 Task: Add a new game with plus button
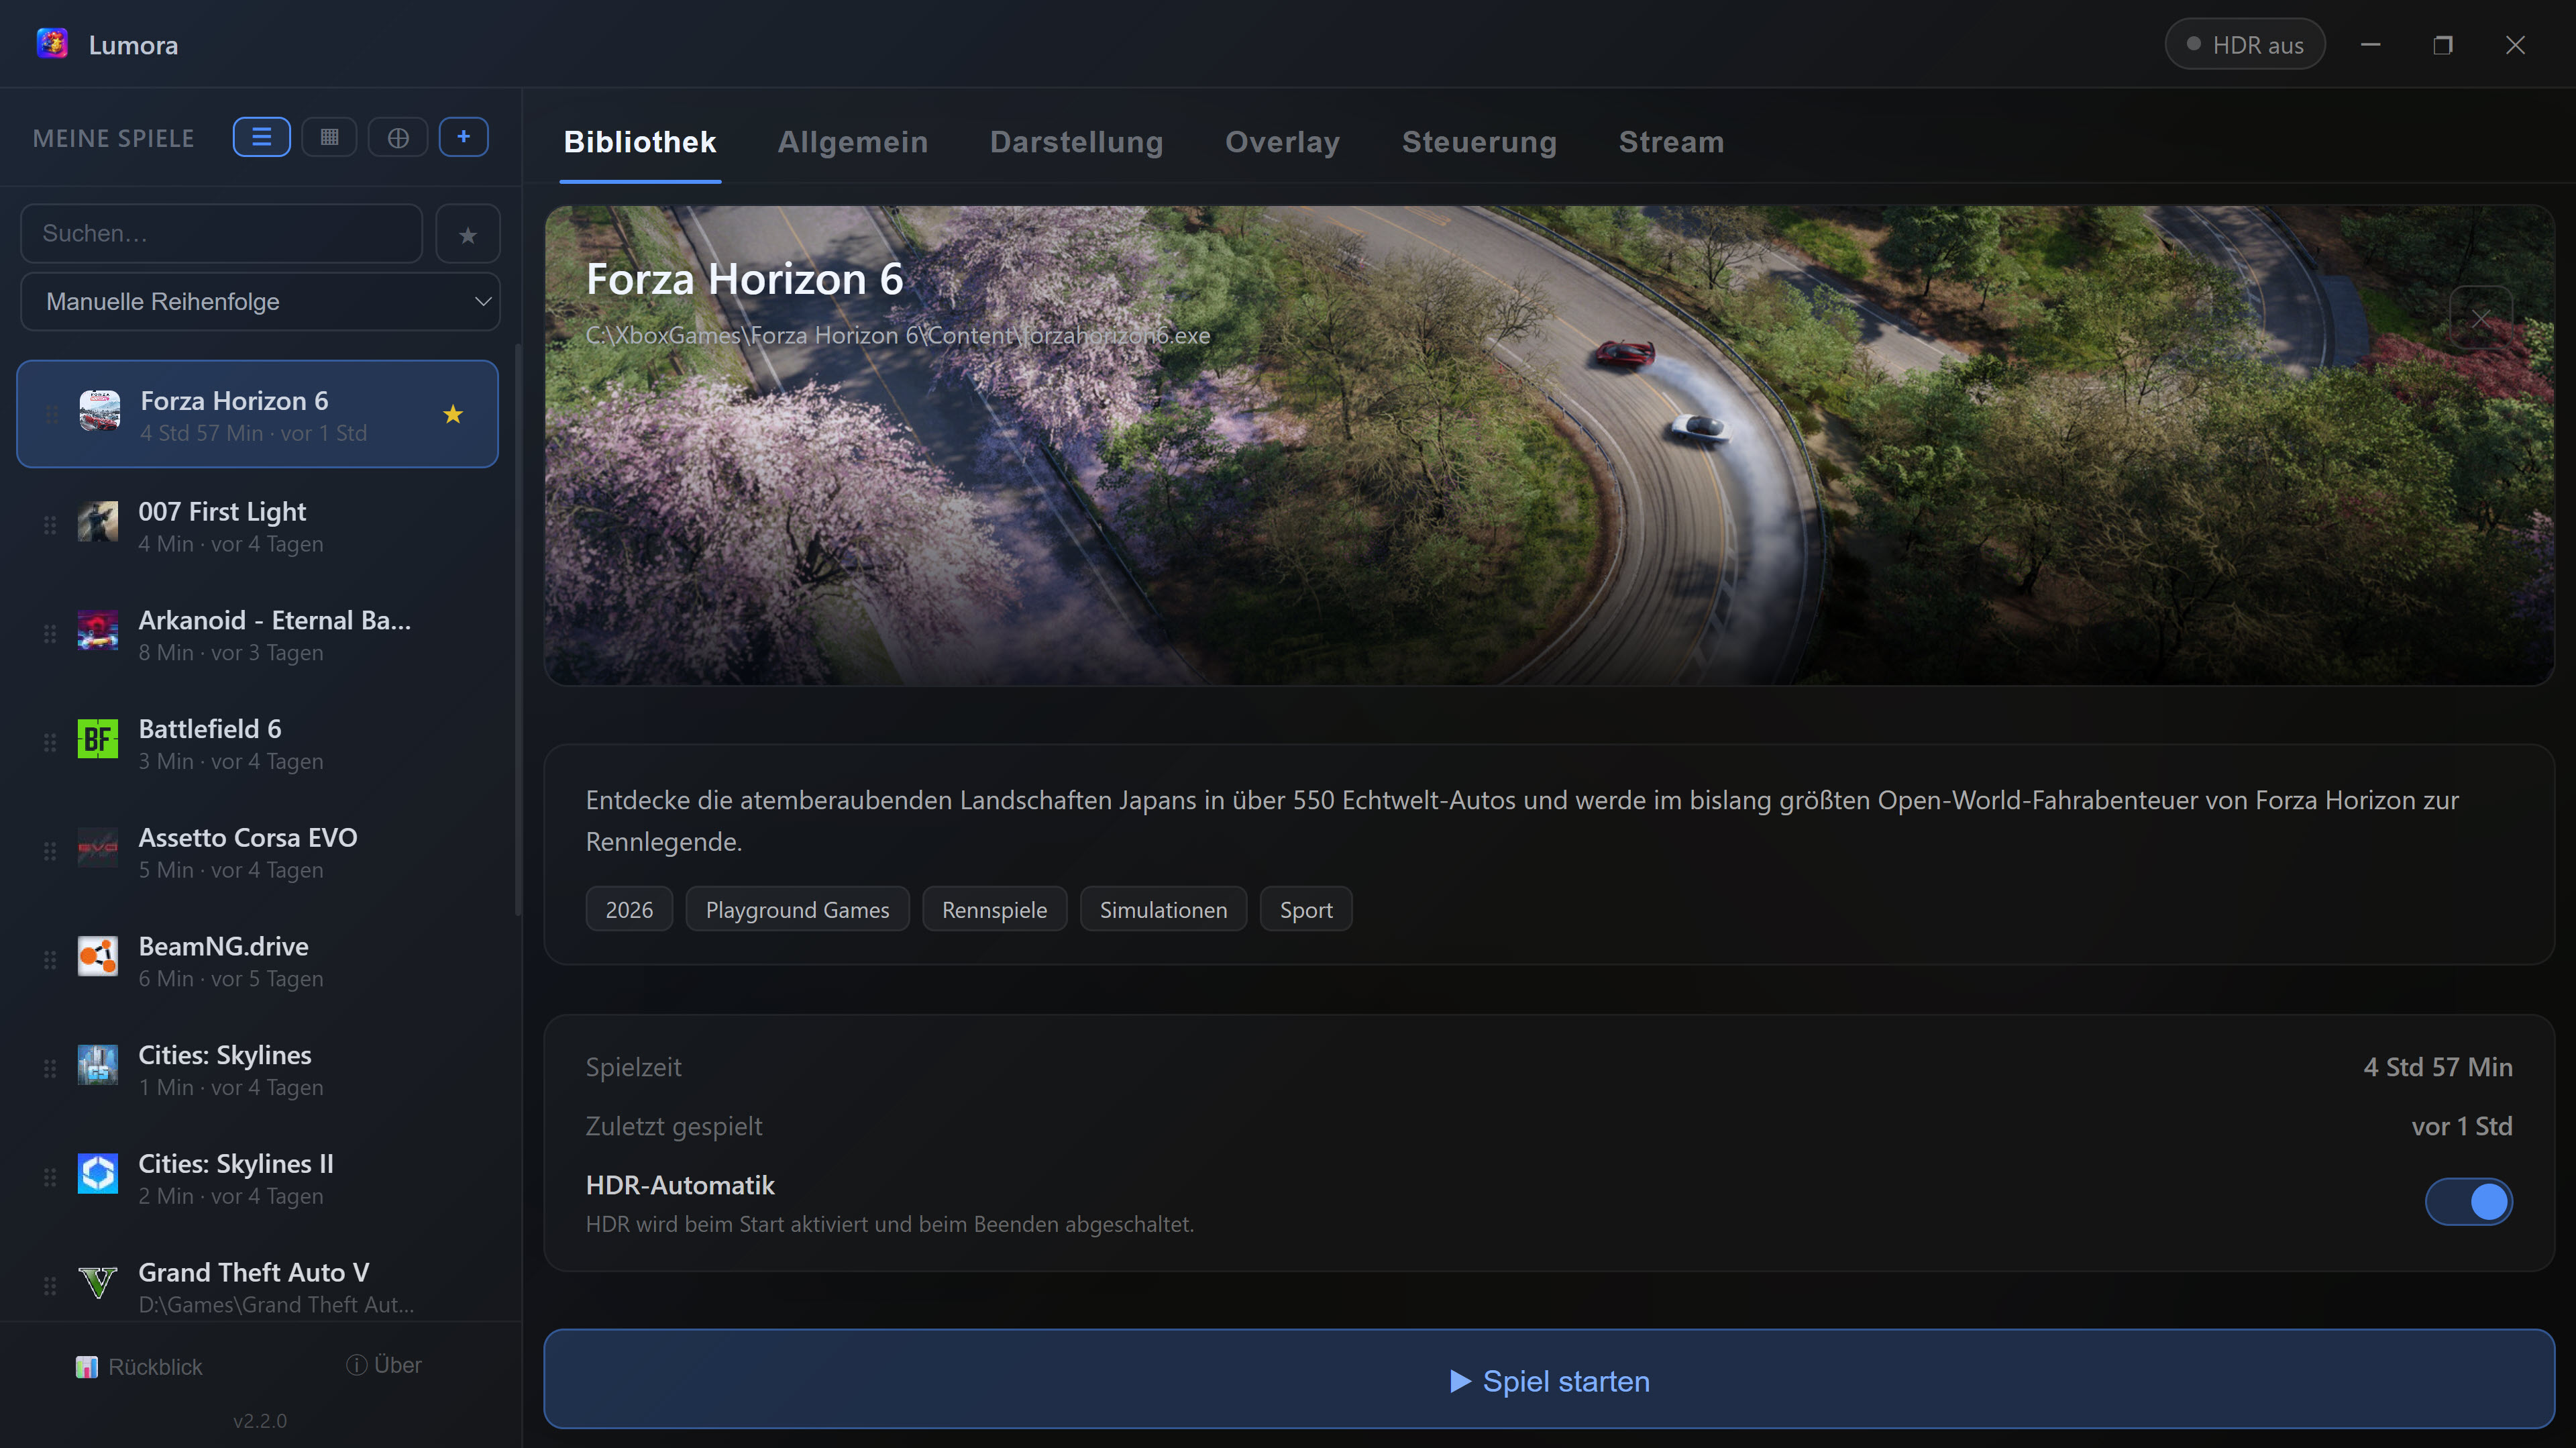(x=464, y=137)
